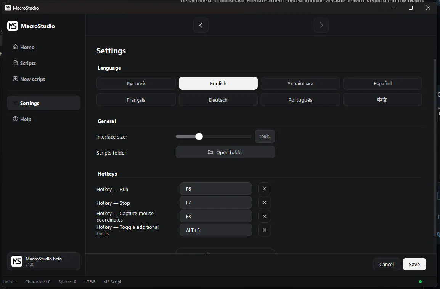Select Français language

136,99
